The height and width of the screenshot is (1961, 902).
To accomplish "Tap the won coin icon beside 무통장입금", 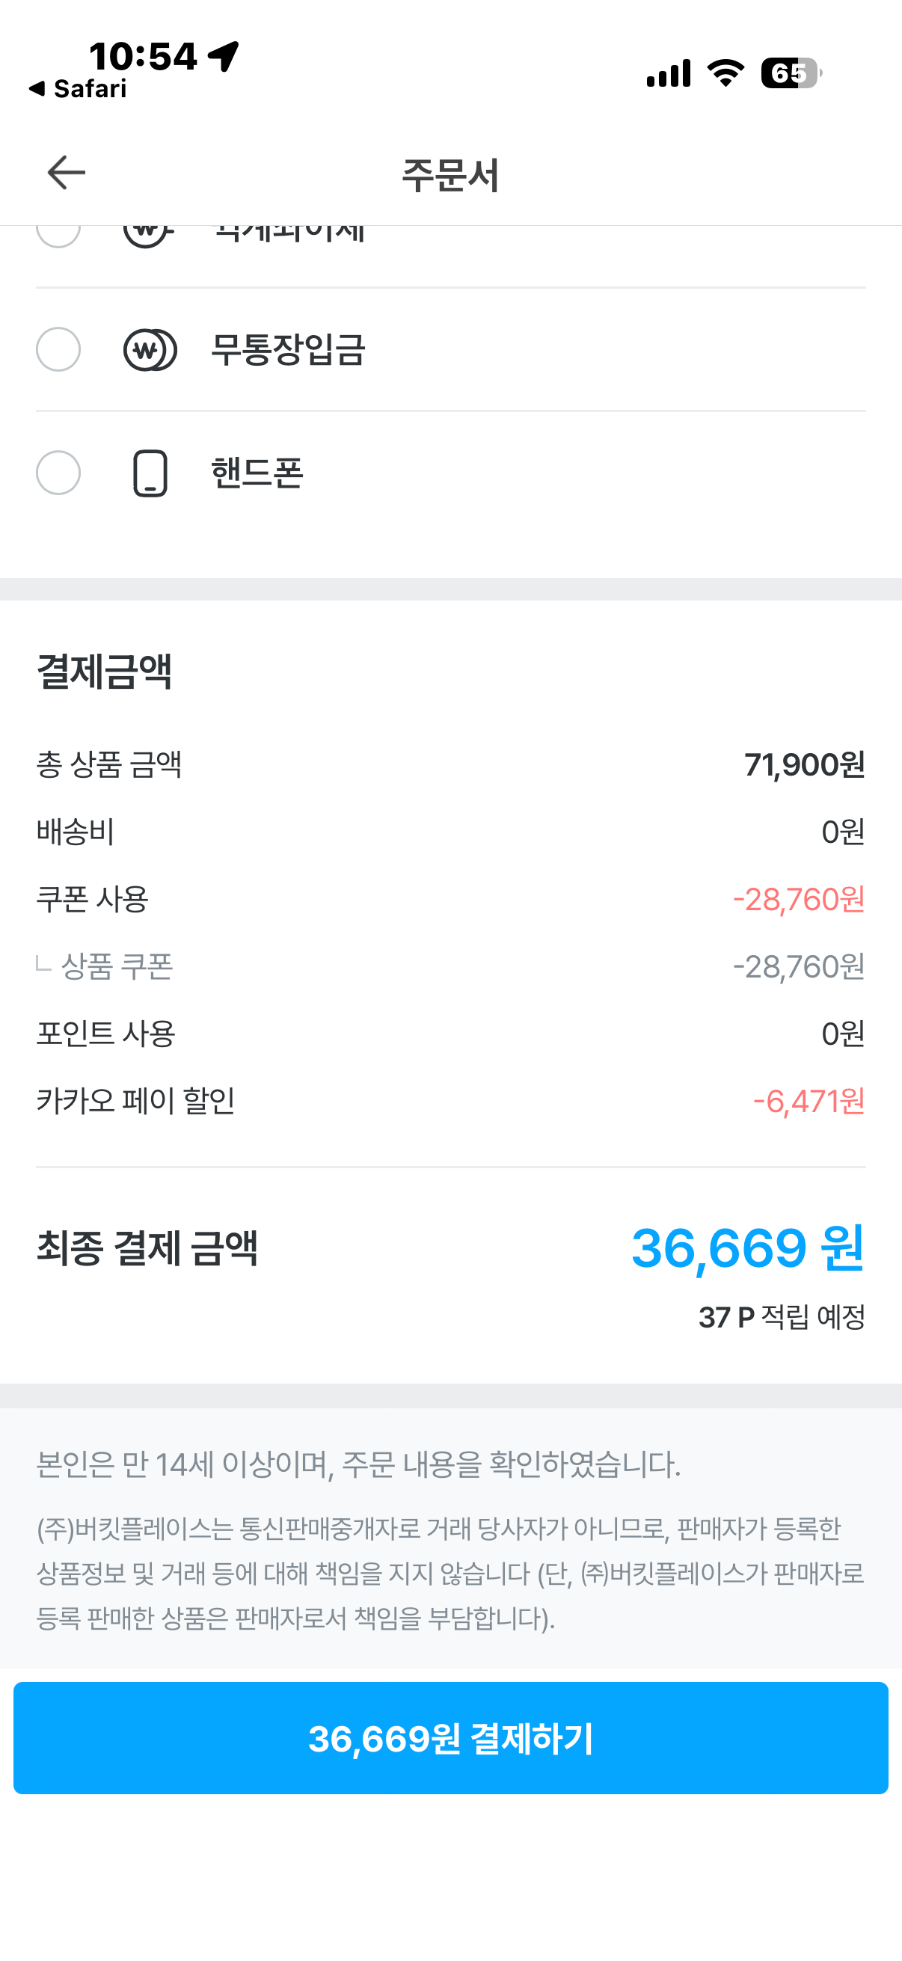I will (150, 349).
